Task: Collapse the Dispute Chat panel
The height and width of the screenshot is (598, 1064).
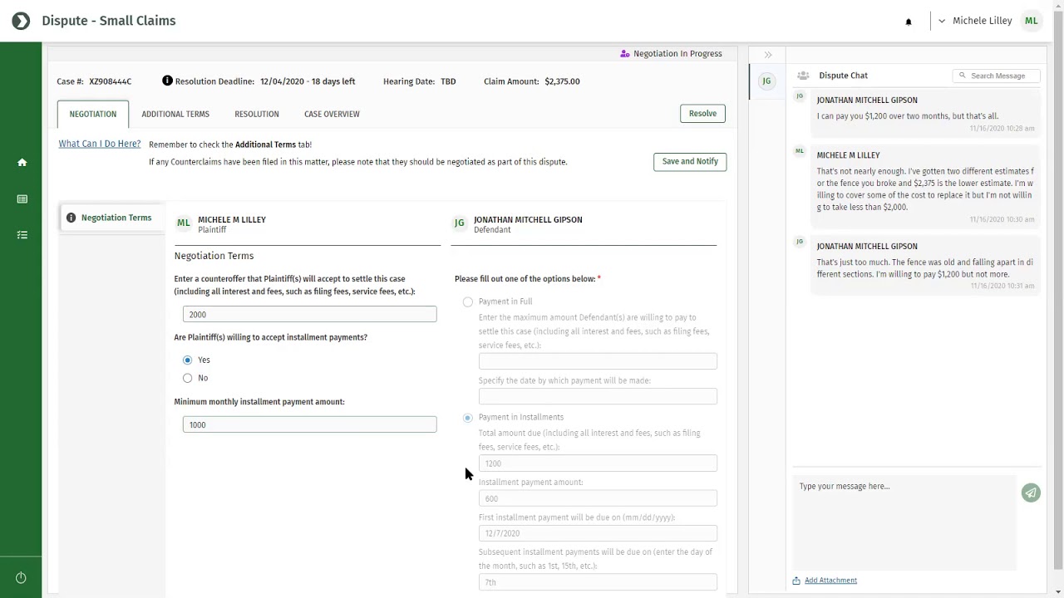Action: pos(768,55)
